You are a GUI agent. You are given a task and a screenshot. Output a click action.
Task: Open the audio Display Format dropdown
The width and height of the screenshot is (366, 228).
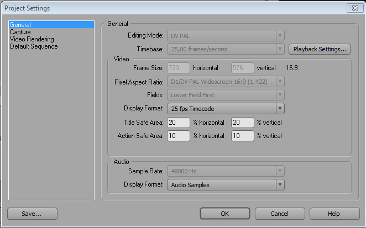click(226, 185)
